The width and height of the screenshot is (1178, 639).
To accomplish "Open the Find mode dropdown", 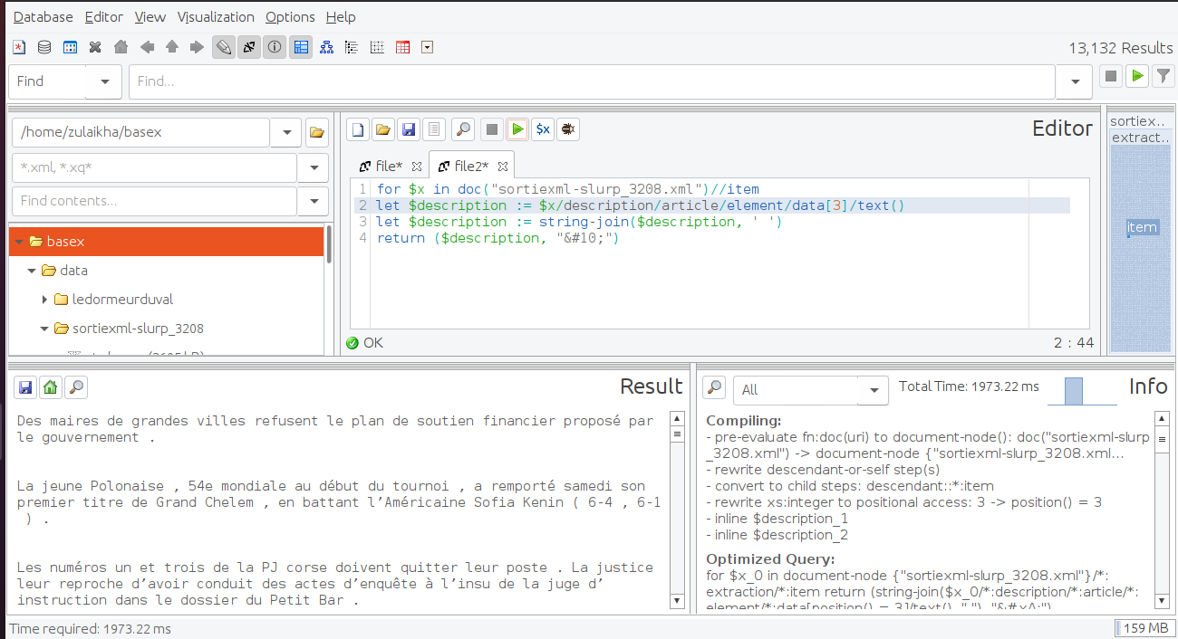I will click(105, 81).
